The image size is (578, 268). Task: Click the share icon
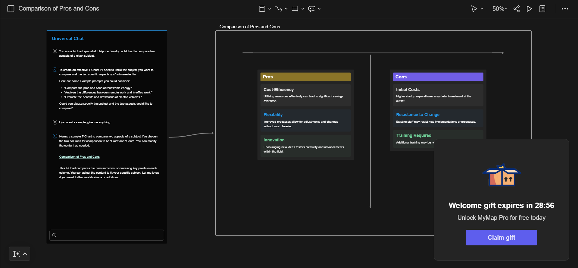[x=517, y=9]
